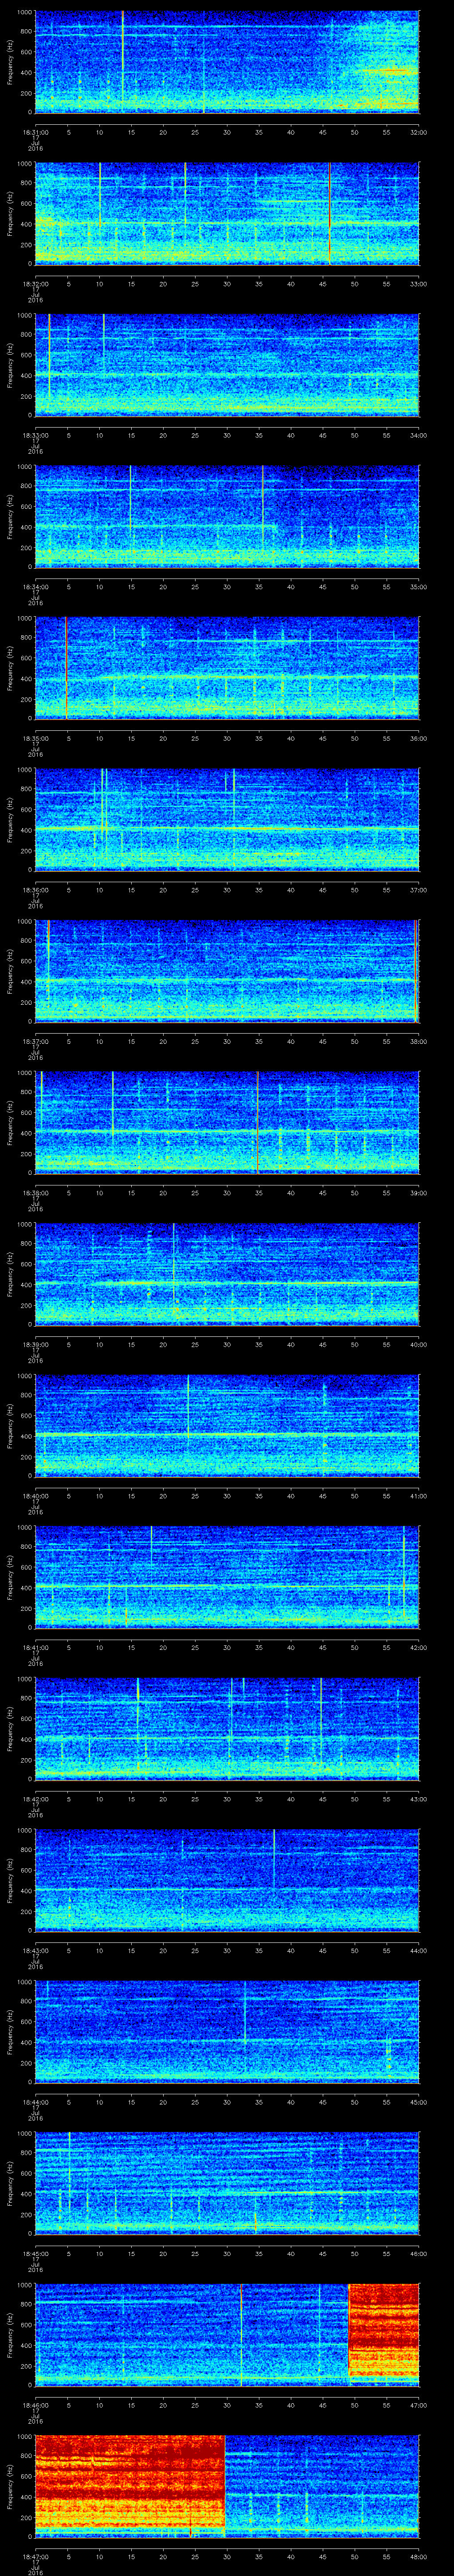Open the spectrogram panel starting at 18:45:00

(227, 2183)
